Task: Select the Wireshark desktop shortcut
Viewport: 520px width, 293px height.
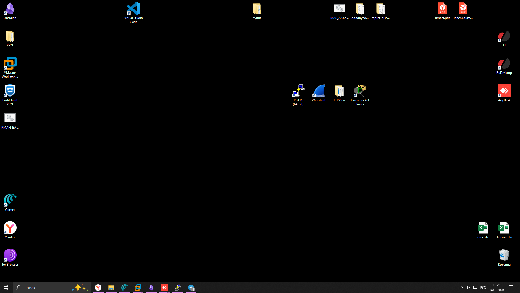Action: tap(319, 93)
